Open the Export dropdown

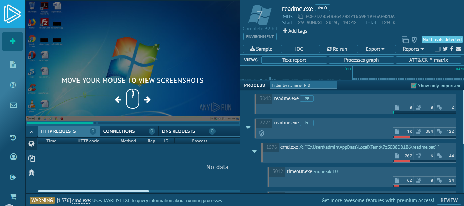[x=375, y=49]
